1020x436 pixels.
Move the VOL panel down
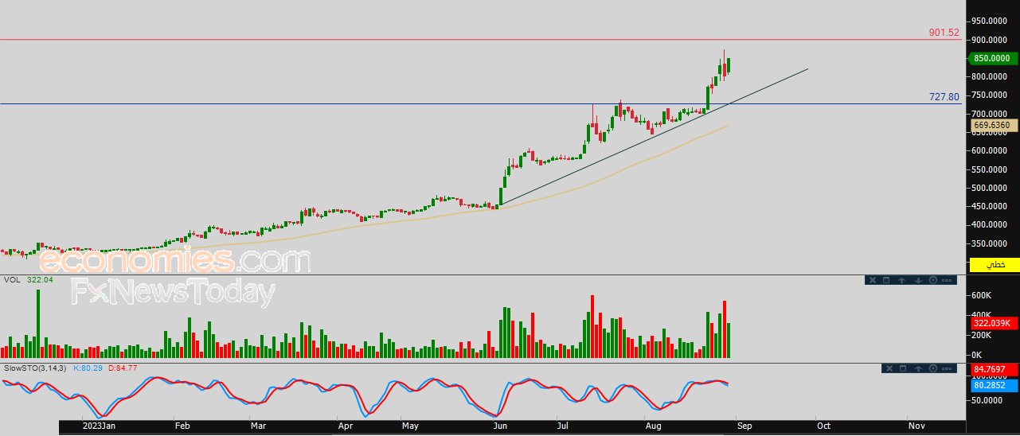pos(918,280)
